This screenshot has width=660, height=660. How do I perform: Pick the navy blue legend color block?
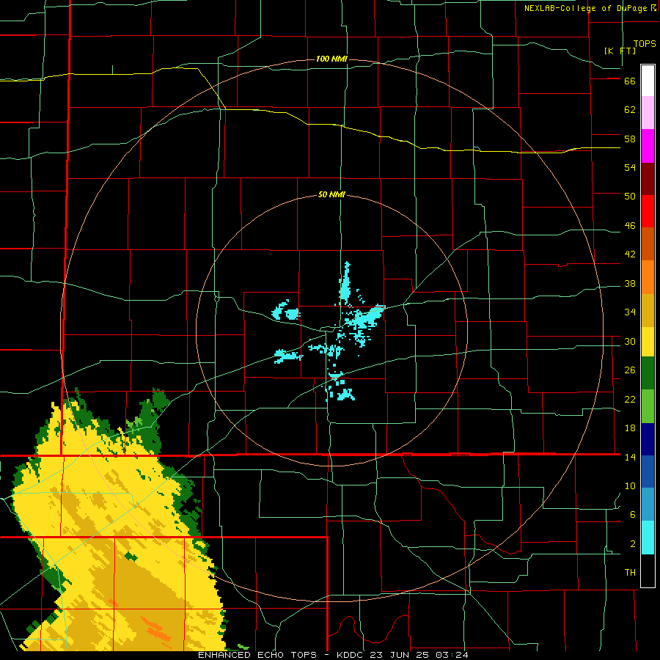coord(648,439)
